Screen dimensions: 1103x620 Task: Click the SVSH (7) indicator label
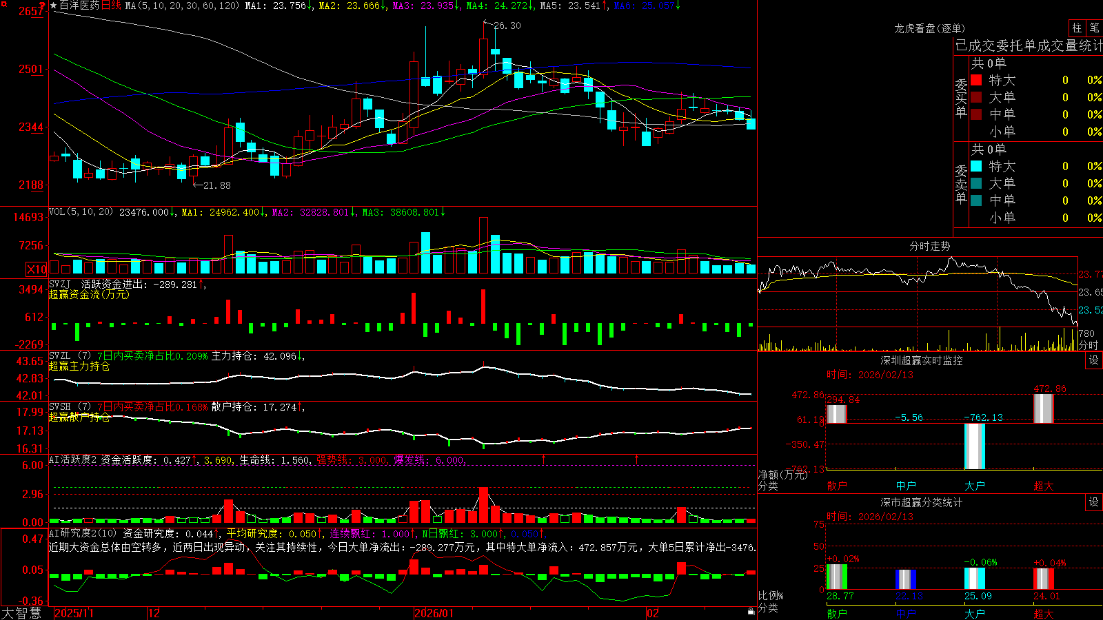pyautogui.click(x=70, y=407)
